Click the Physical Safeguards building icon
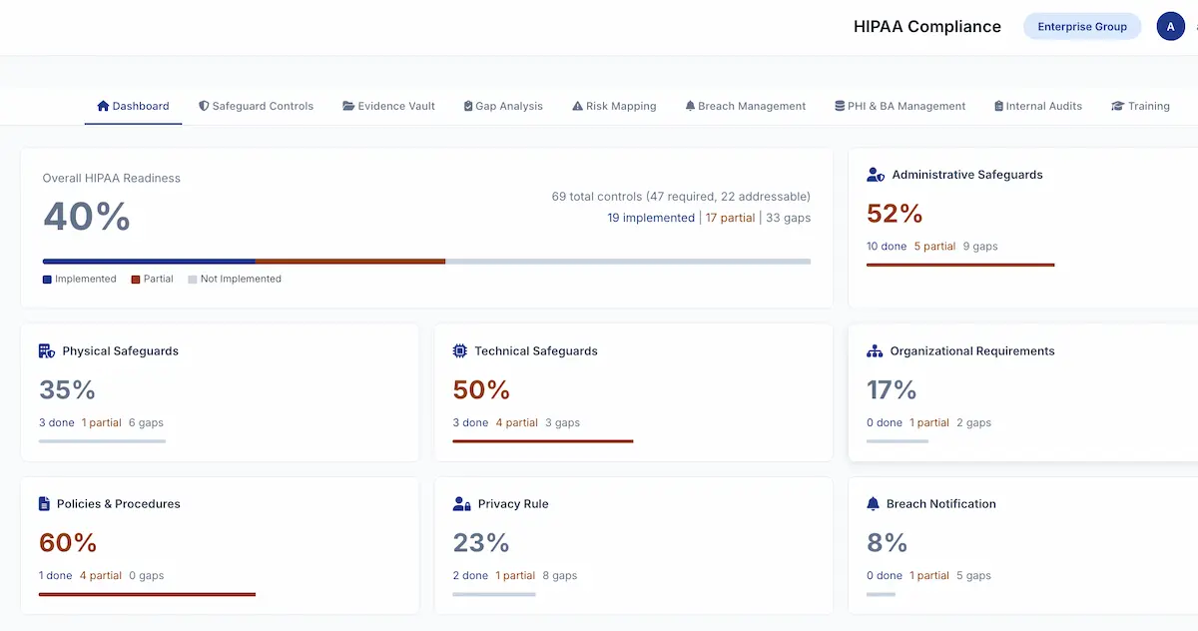The image size is (1198, 631). (x=46, y=350)
